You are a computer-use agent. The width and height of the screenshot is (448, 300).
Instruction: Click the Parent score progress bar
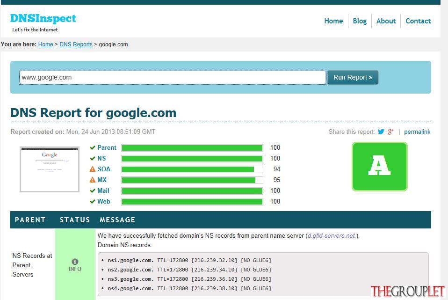click(192, 148)
